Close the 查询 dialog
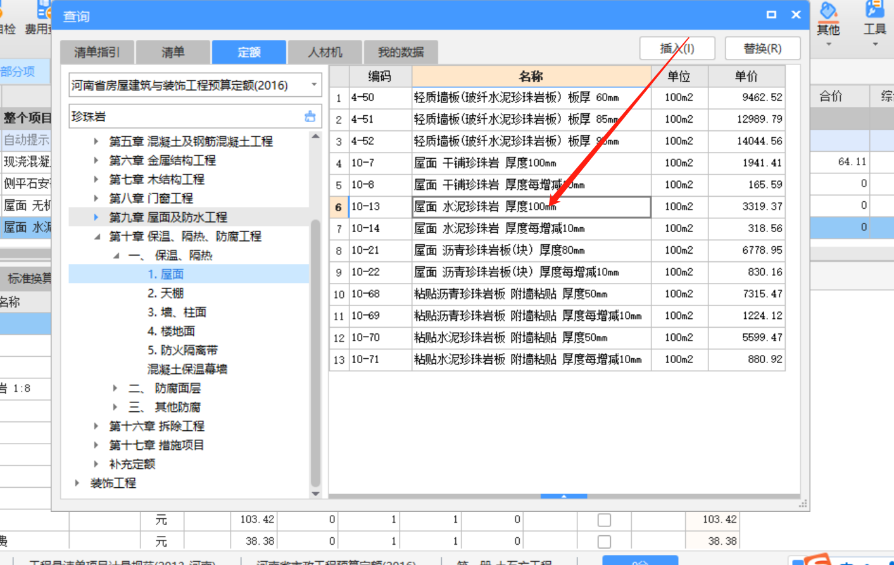 coord(796,15)
